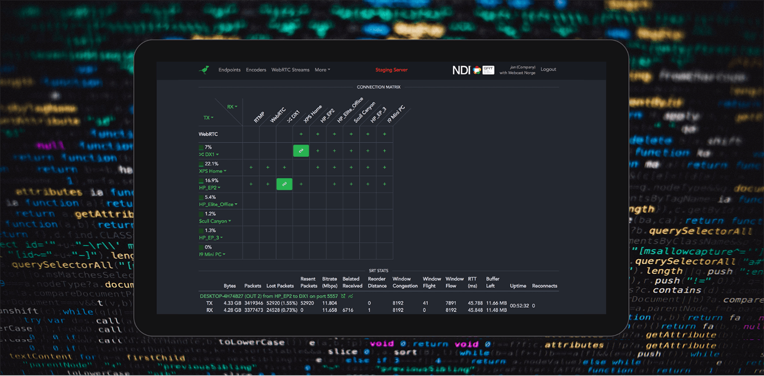The image size is (764, 376).
Task: Expand the HP_EP2 row dropdown
Action: pyautogui.click(x=210, y=188)
